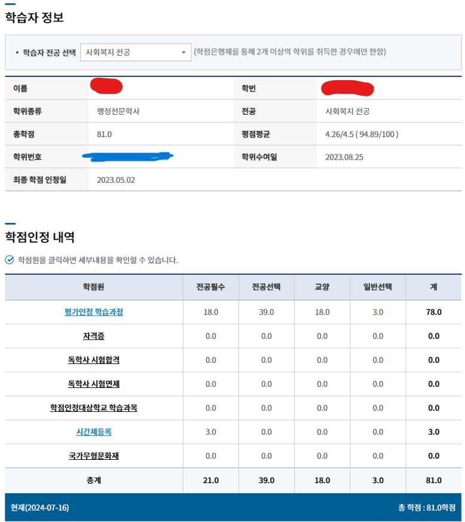This screenshot has height=522, width=465.
Task: Click 39.0 in the 평가인정 학습과정 row
Action: pos(267,312)
